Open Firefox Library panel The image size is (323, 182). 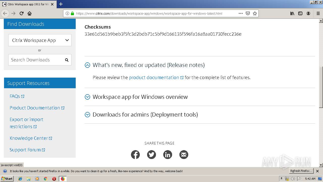pos(292,13)
